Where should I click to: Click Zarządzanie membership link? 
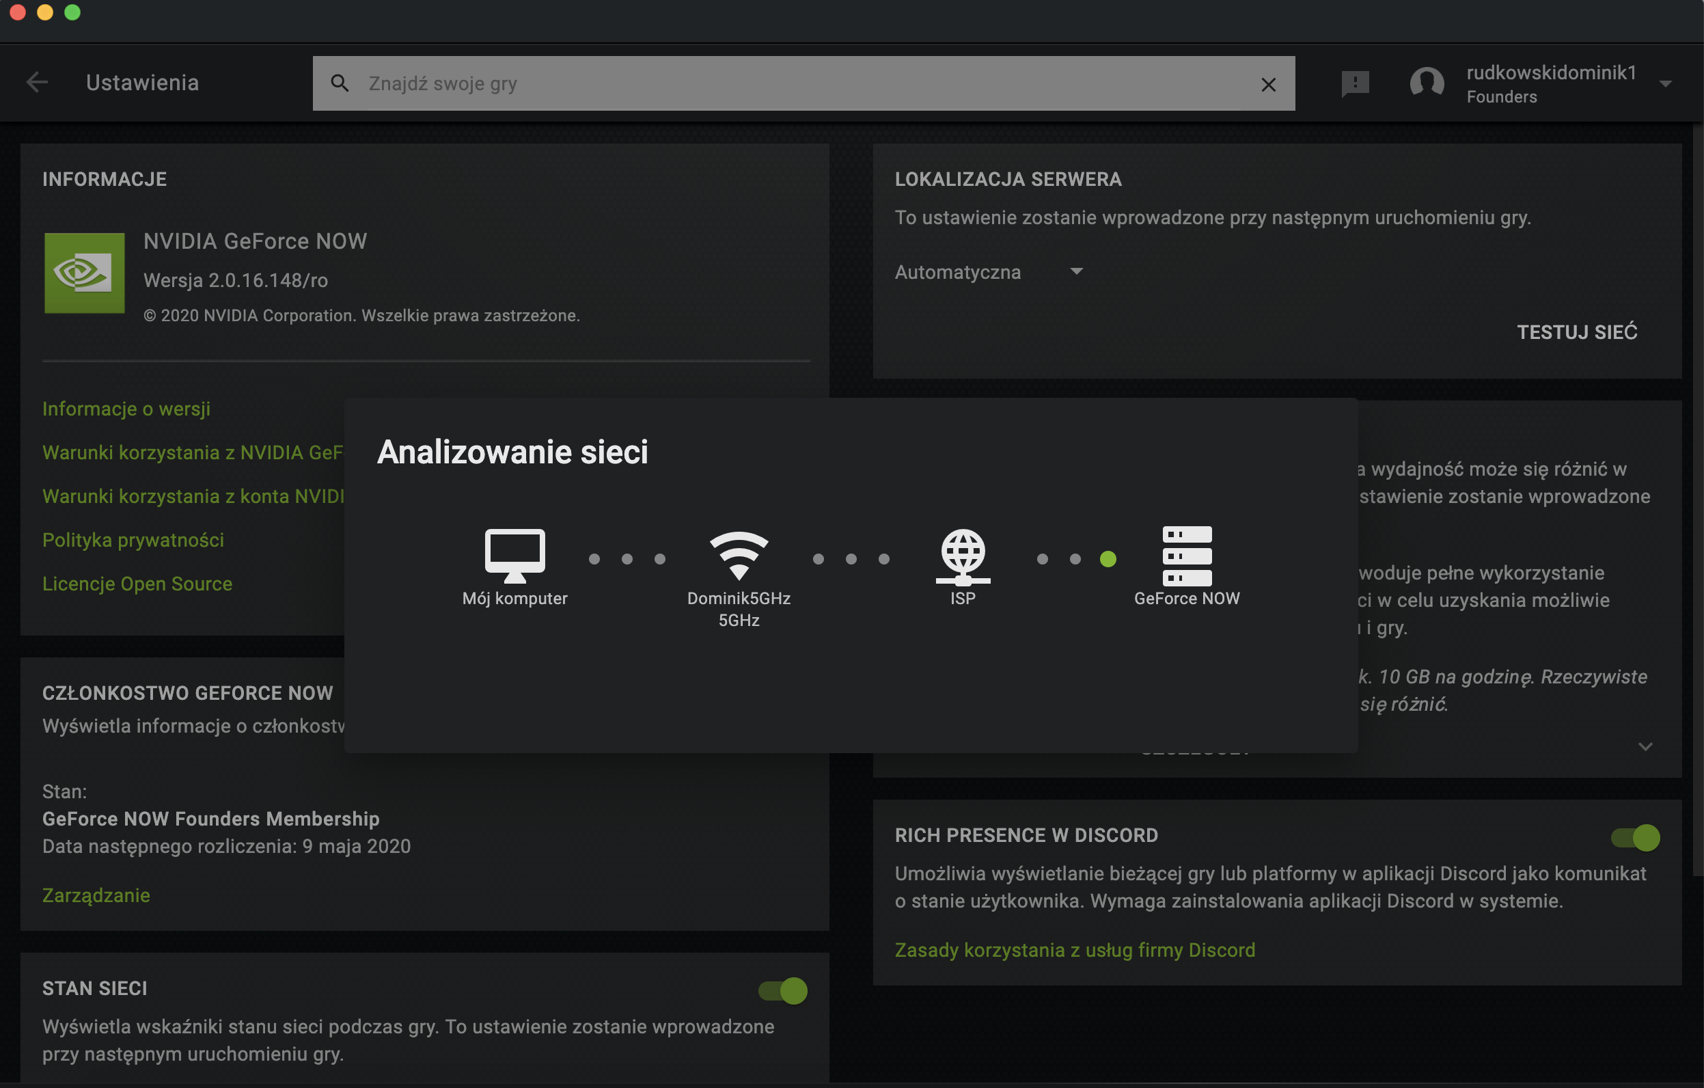coord(96,895)
